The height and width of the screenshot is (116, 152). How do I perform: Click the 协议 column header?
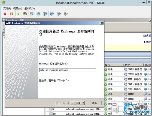[x=133, y=65]
